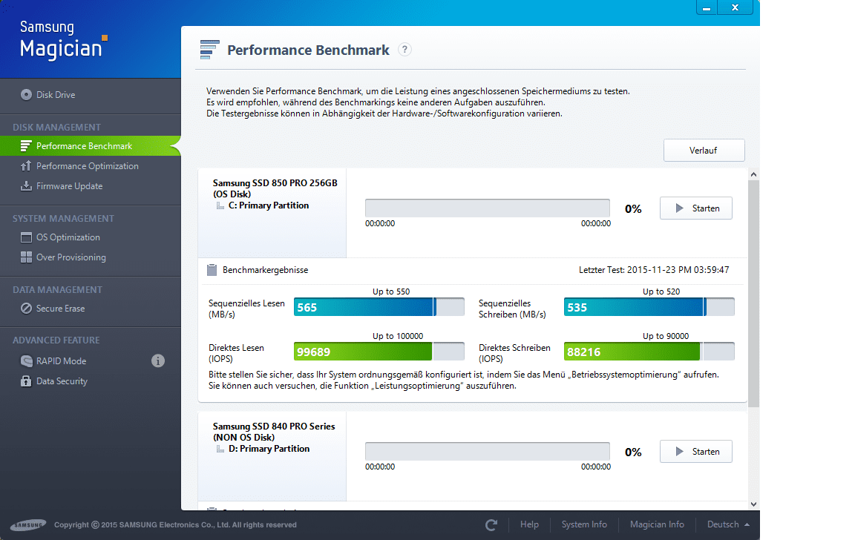Open Help from the footer
855x540 pixels.
coord(529,524)
